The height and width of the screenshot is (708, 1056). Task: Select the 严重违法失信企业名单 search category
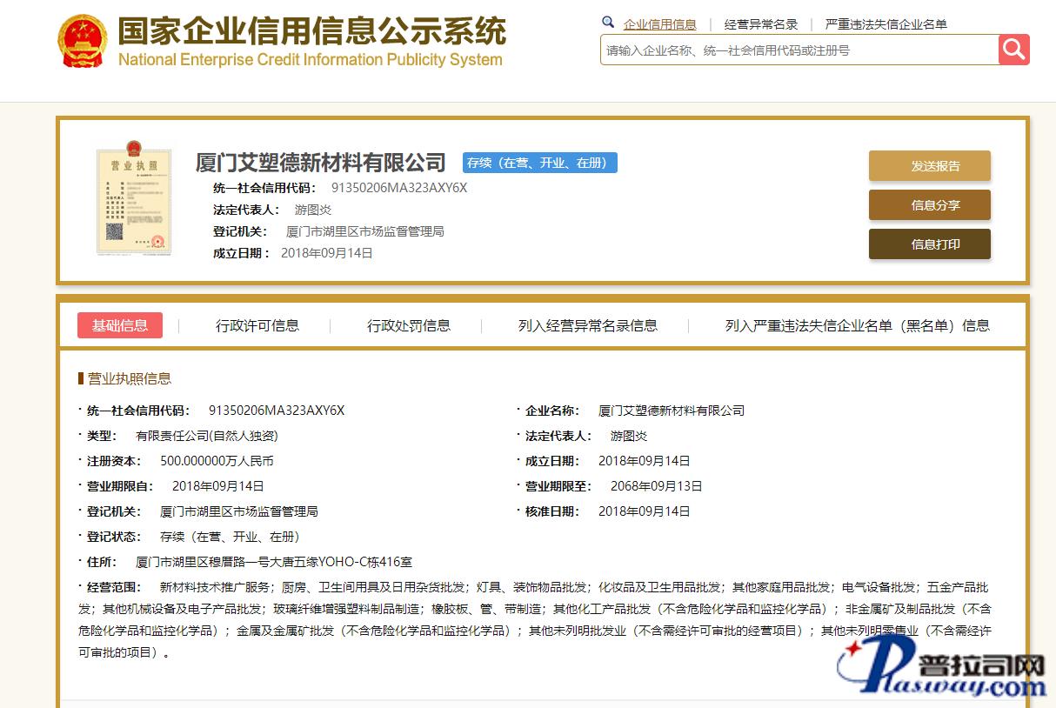point(886,24)
